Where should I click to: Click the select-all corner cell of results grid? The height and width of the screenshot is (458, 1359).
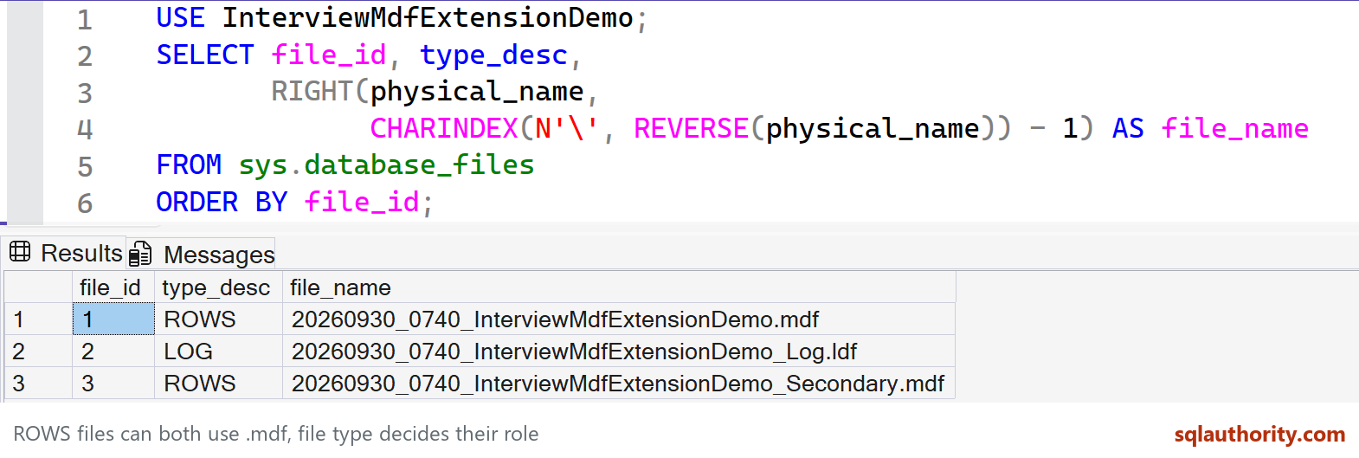click(x=38, y=287)
